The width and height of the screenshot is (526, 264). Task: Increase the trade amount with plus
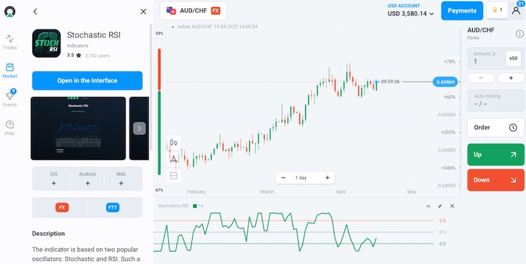511,78
